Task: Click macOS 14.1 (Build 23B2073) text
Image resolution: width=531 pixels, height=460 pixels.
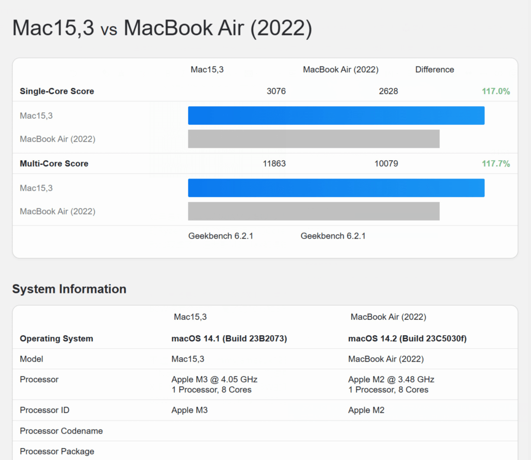Action: (229, 339)
